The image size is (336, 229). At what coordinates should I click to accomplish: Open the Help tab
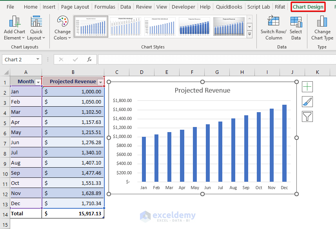point(205,7)
